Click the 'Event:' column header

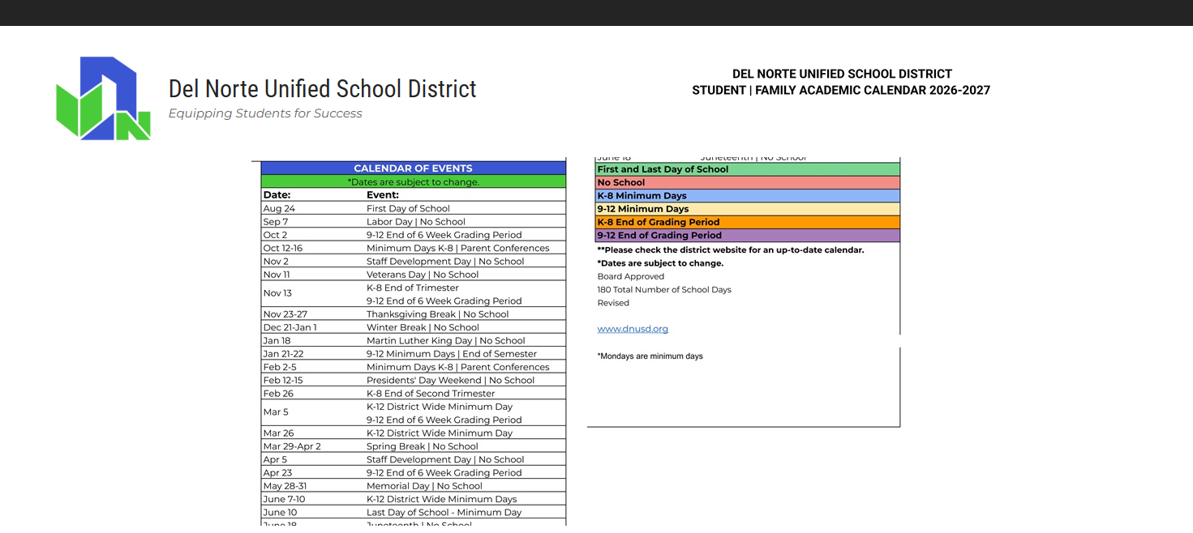[383, 195]
